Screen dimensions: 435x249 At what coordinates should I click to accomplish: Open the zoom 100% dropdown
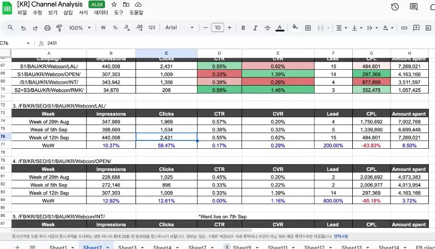pyautogui.click(x=80, y=28)
